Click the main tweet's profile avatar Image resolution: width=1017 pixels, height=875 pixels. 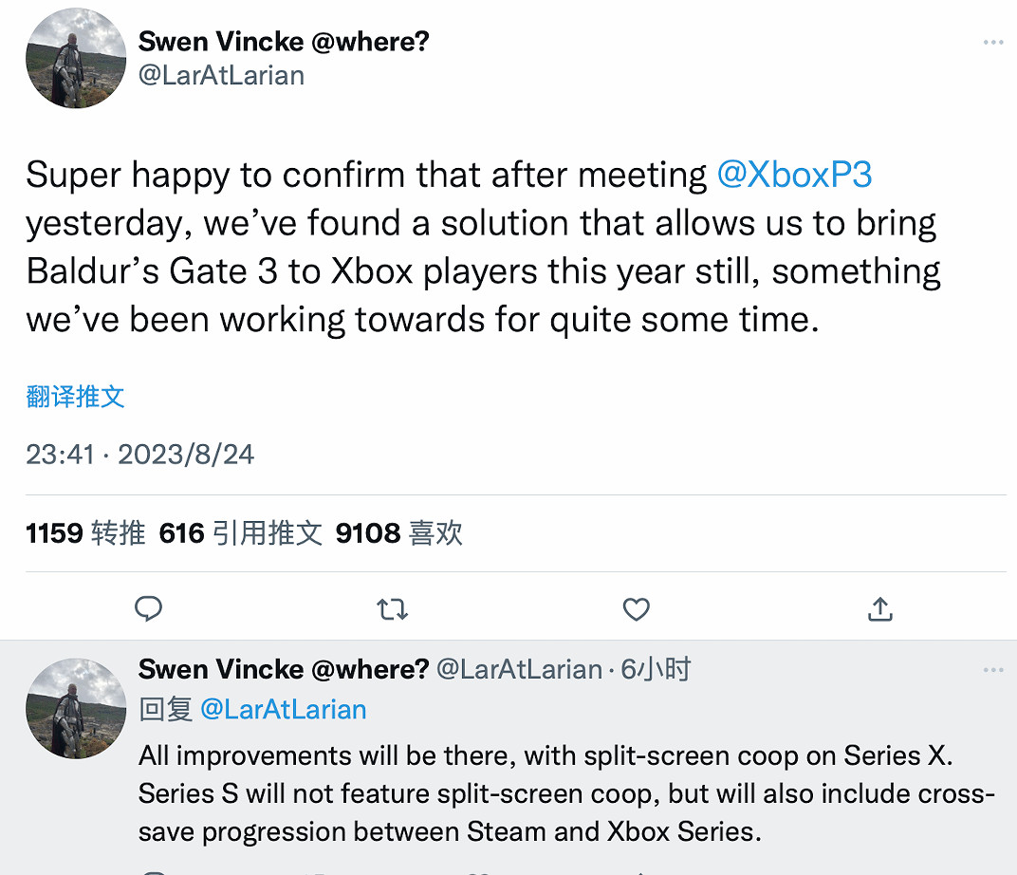pos(76,59)
